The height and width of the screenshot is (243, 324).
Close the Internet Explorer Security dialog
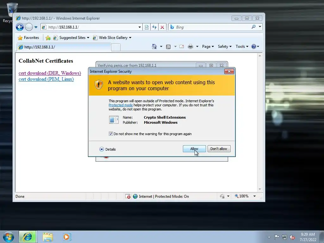pyautogui.click(x=229, y=71)
